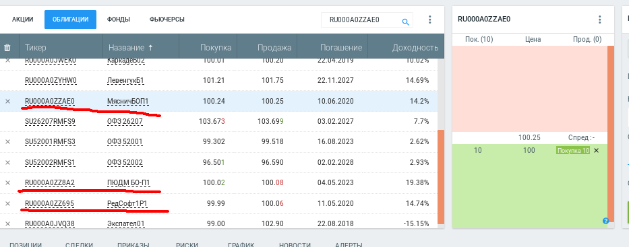Click ticker SU52001RMFS3
This screenshot has height=247, width=629.
[50, 142]
